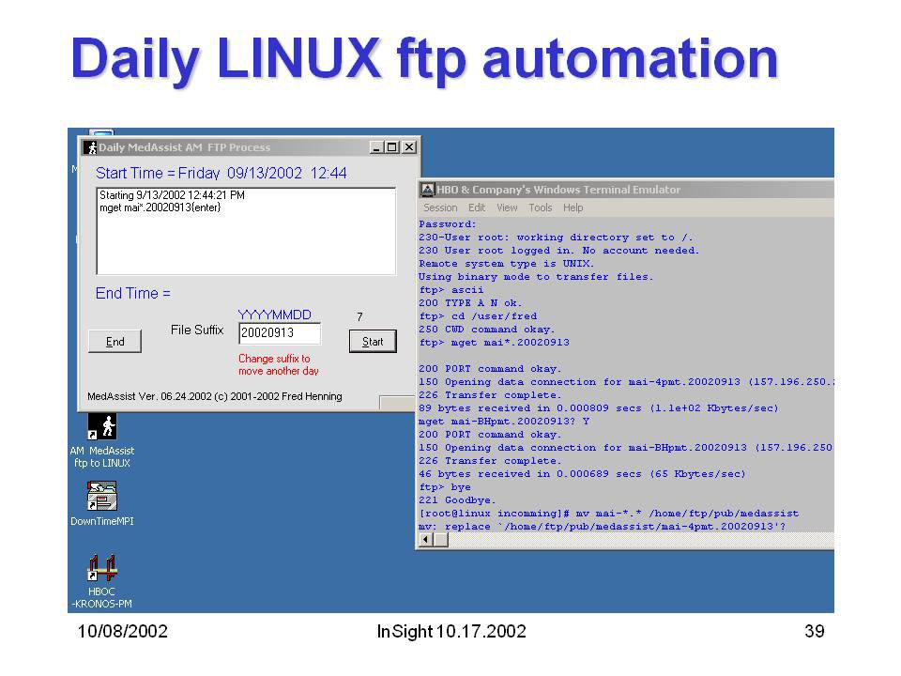
Task: Open the DownTimeMPI desktop shortcut
Action: 101,495
